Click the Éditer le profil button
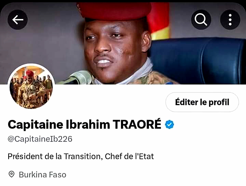This screenshot has height=186, width=246. [202, 102]
